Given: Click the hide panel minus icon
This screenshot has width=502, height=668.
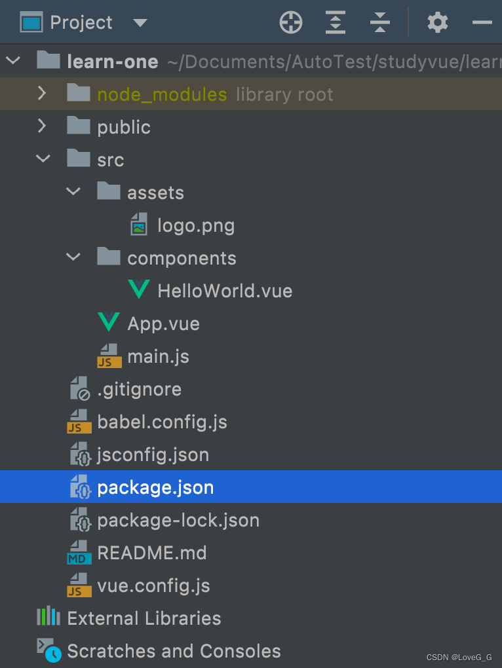Looking at the screenshot, I should click(483, 22).
